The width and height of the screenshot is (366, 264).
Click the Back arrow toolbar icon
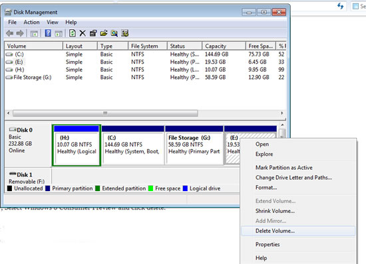[9, 33]
